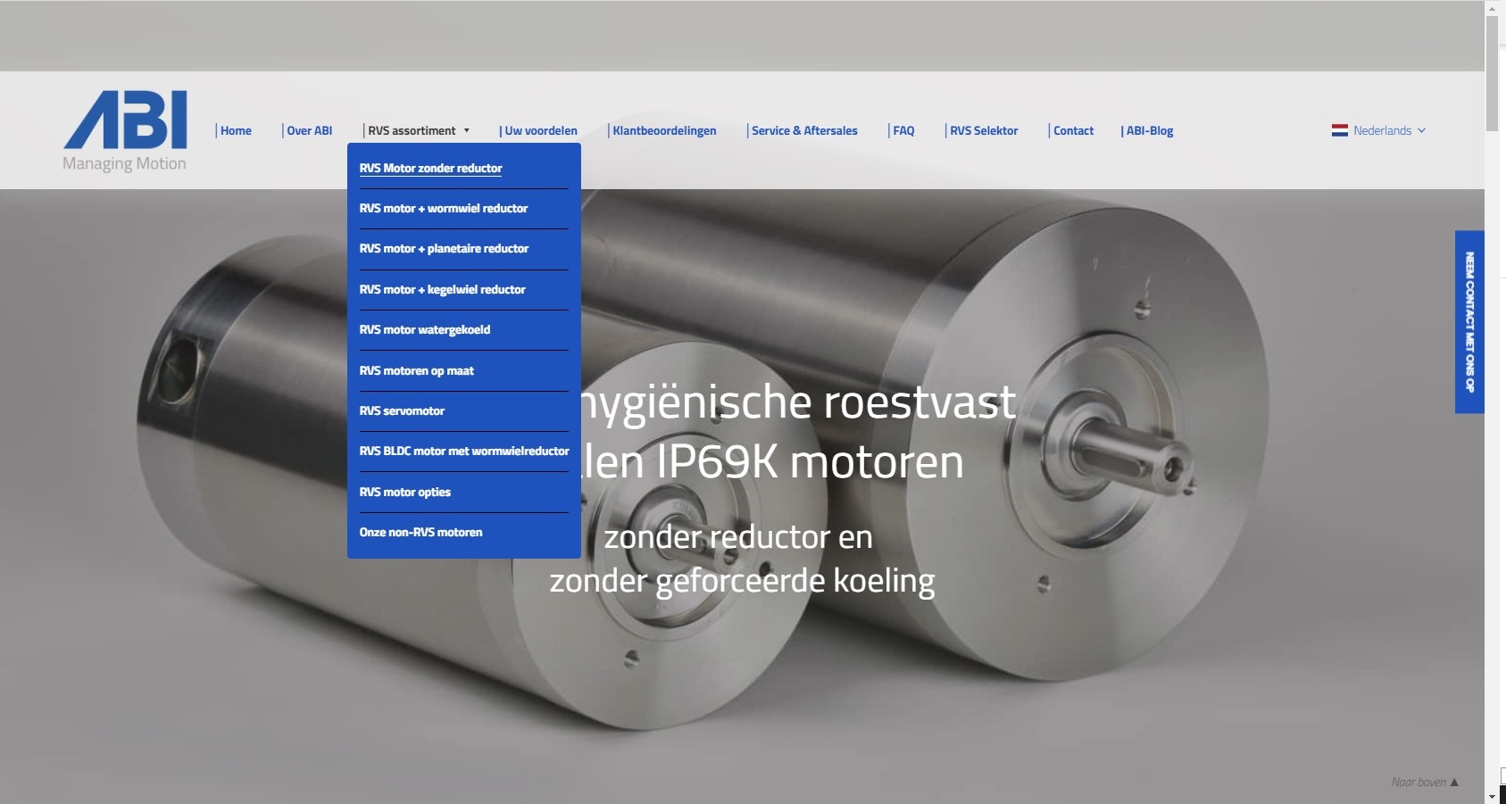Choose RVS motor + planetaire reductor
Image resolution: width=1506 pixels, height=804 pixels.
pos(444,248)
